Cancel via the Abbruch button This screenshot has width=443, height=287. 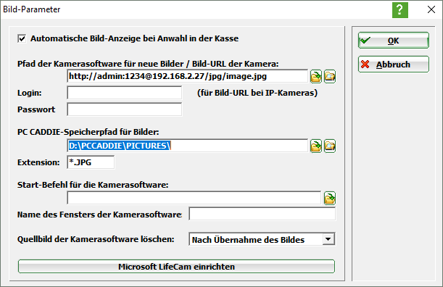[x=394, y=65]
